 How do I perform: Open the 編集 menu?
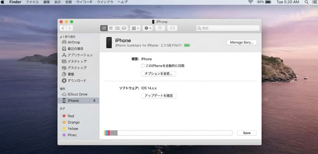[47, 2]
